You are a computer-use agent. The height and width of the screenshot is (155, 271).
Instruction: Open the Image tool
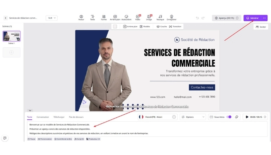pyautogui.click(x=149, y=18)
